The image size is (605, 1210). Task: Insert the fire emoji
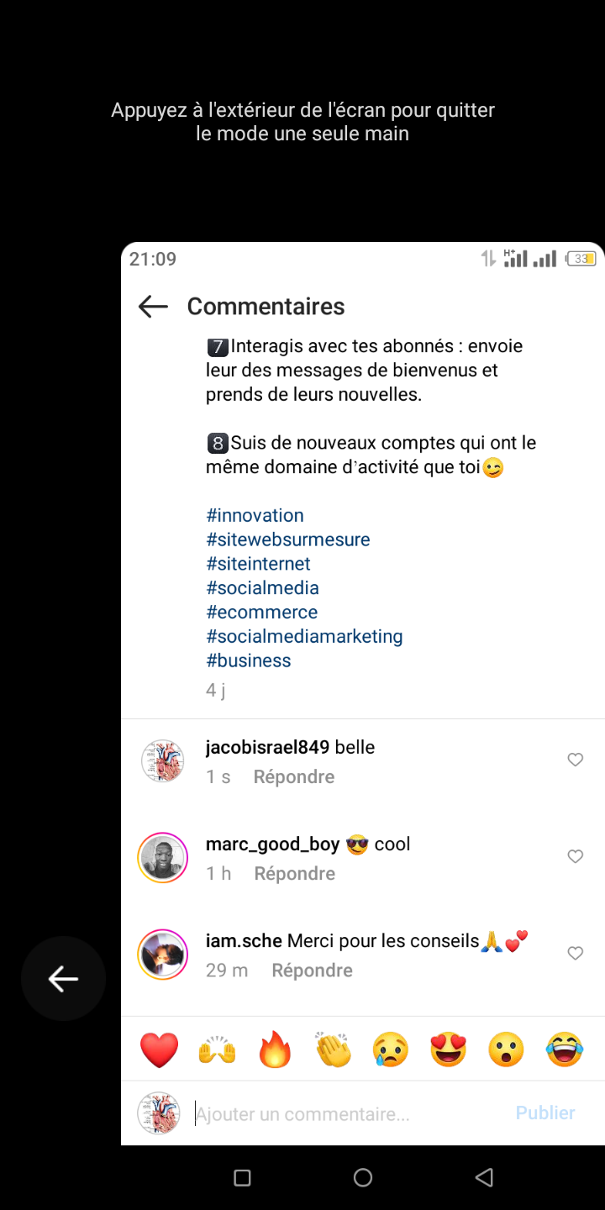click(275, 1050)
